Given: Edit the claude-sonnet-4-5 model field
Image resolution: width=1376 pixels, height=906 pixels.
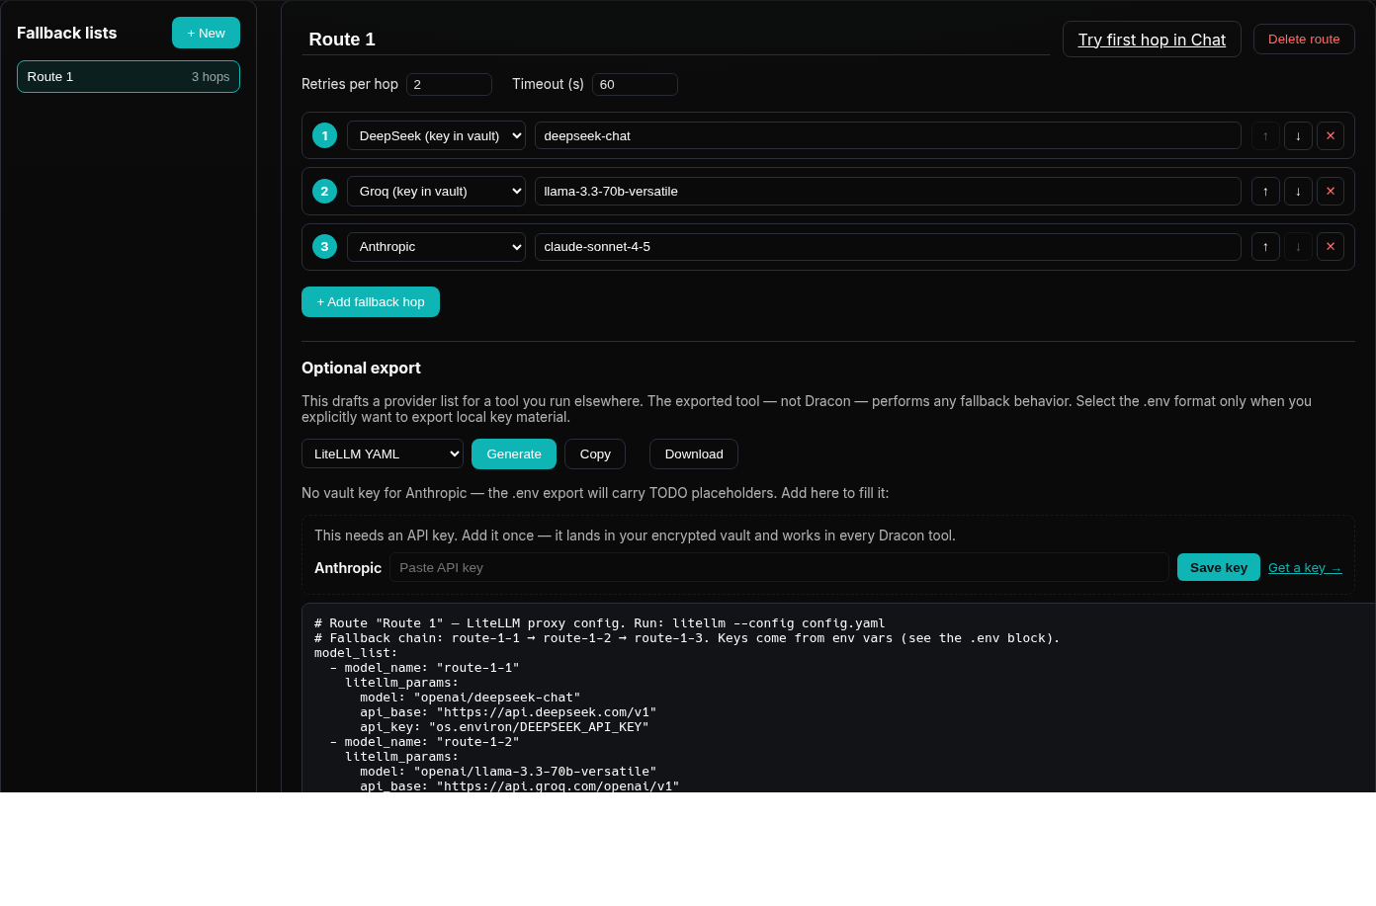Looking at the screenshot, I should pos(888,246).
